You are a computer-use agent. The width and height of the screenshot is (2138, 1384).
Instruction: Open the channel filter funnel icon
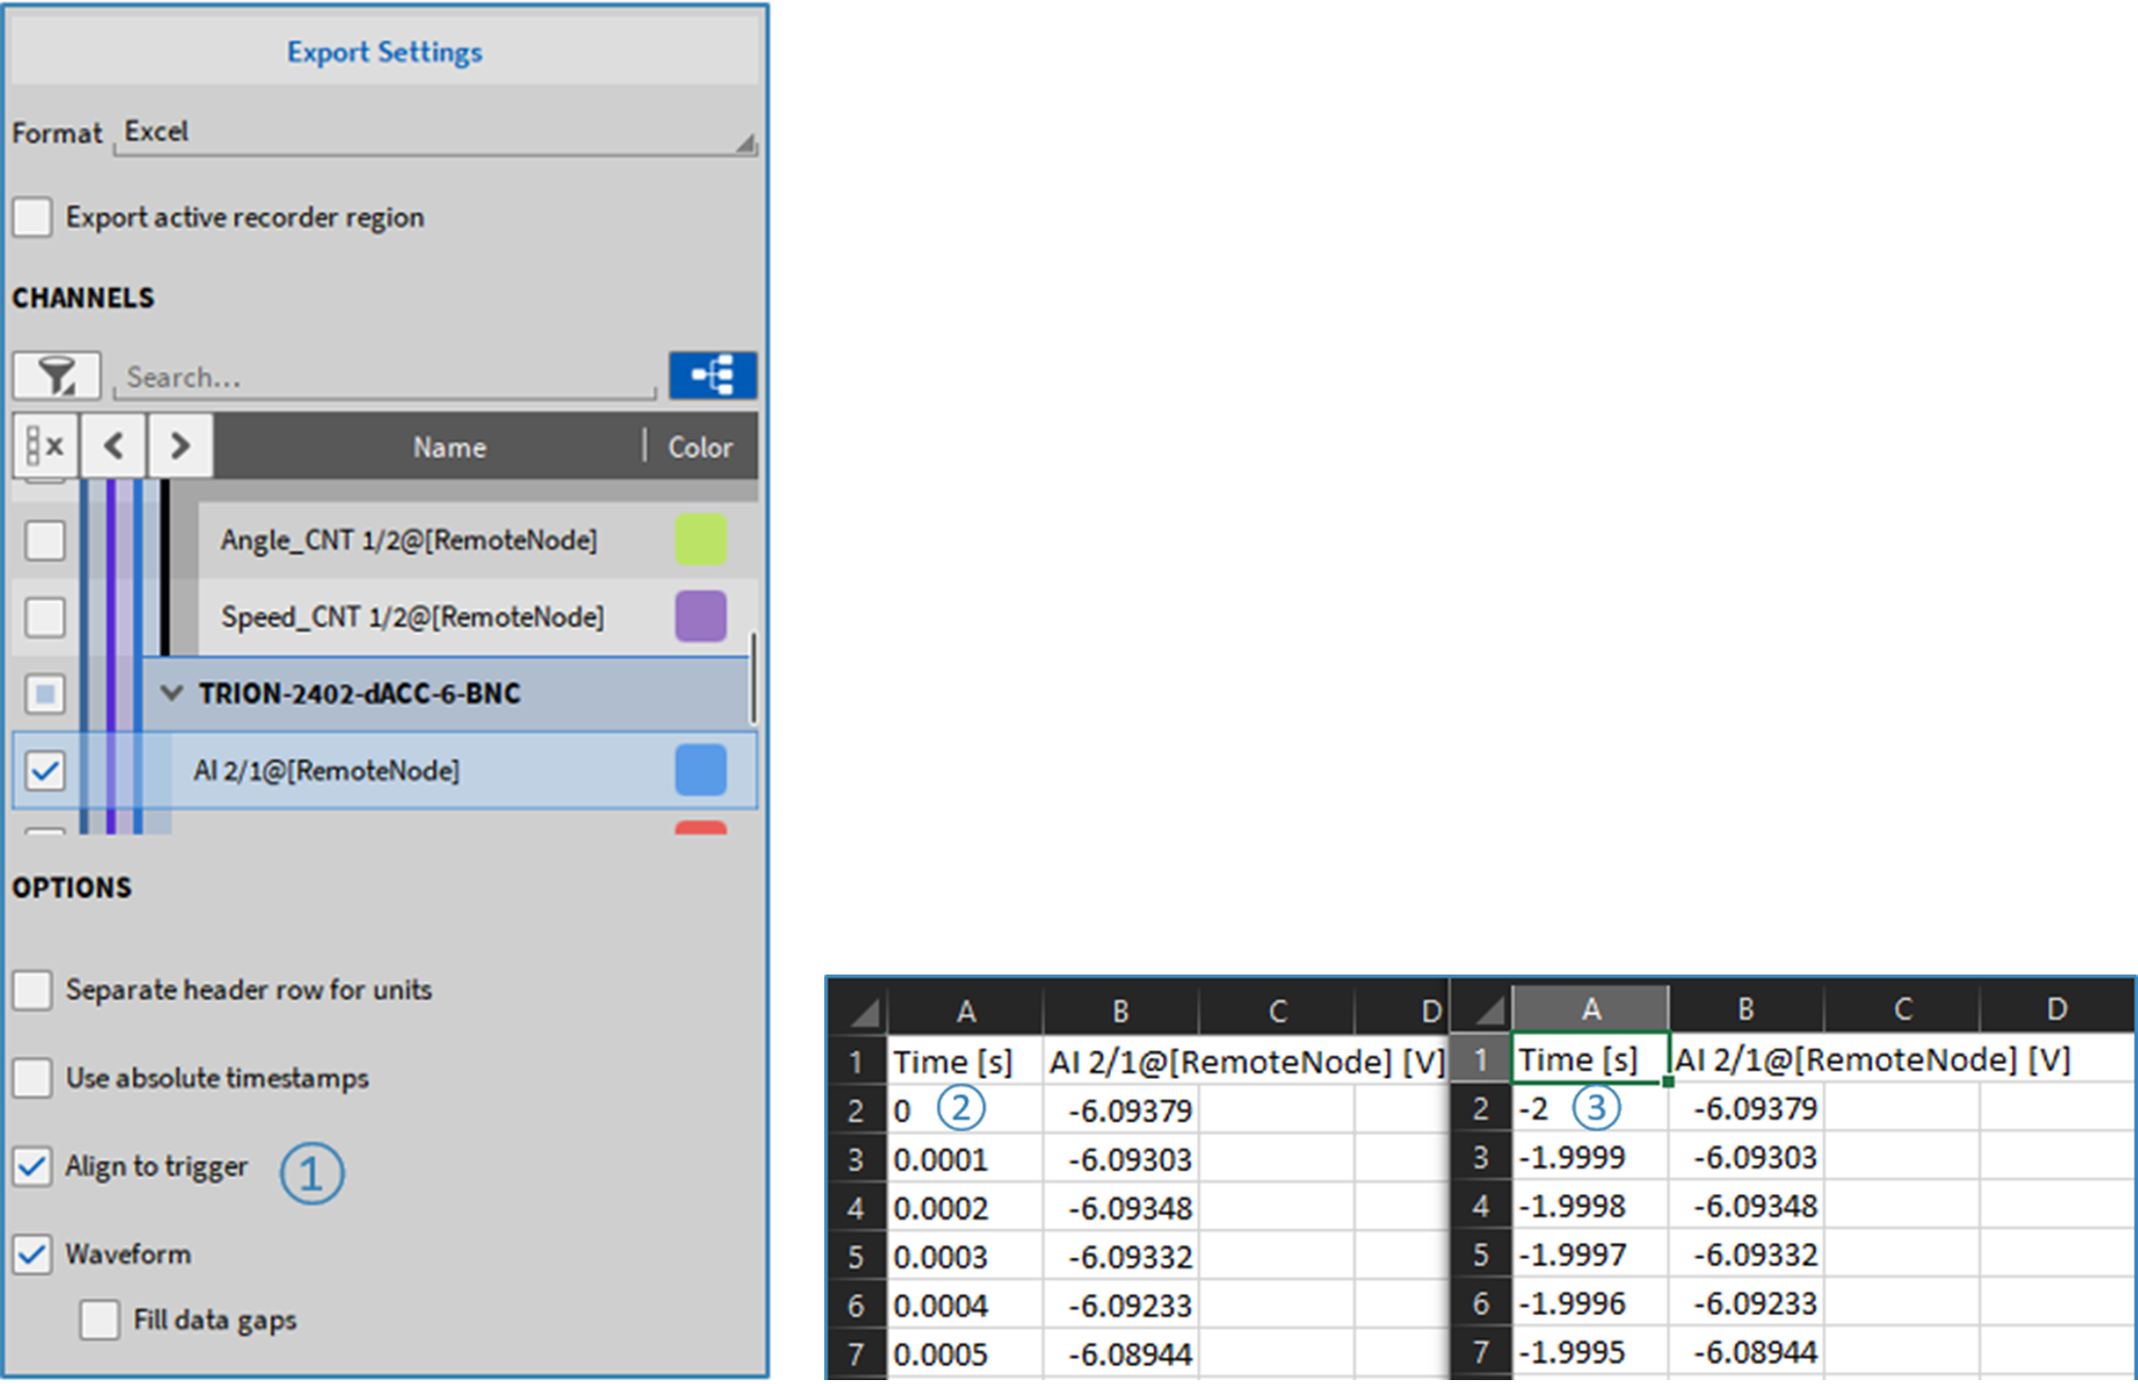click(56, 376)
